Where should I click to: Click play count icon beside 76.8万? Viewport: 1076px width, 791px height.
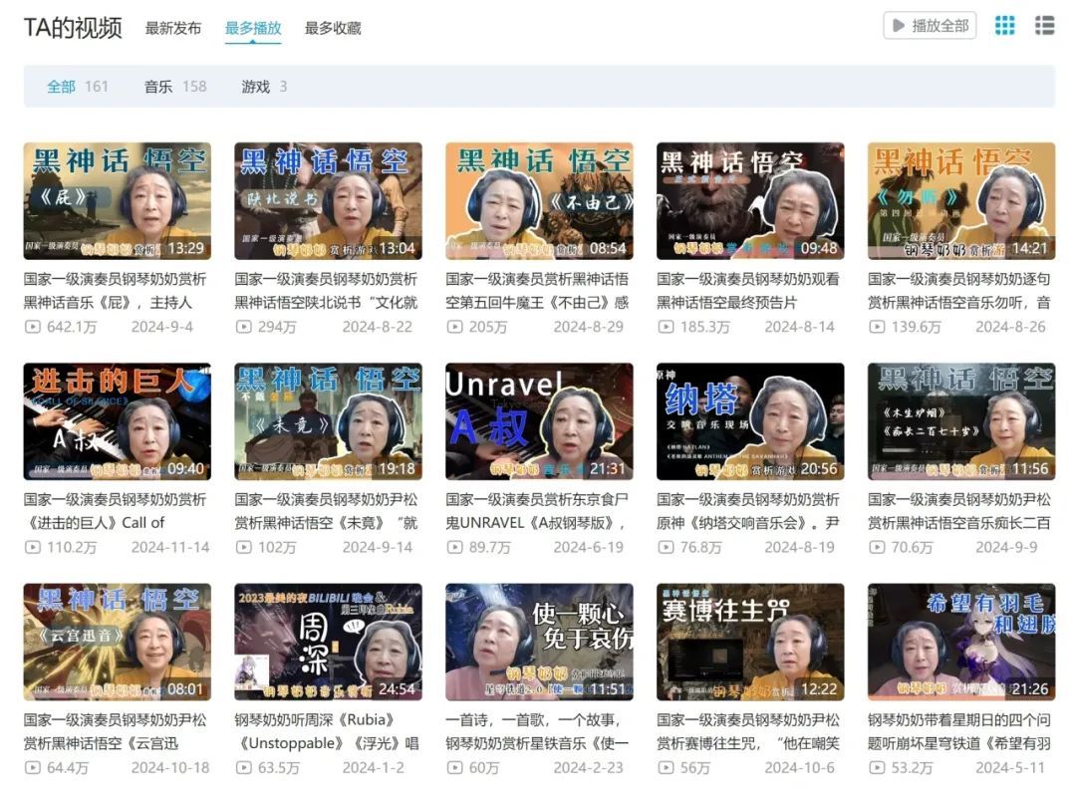coord(666,548)
